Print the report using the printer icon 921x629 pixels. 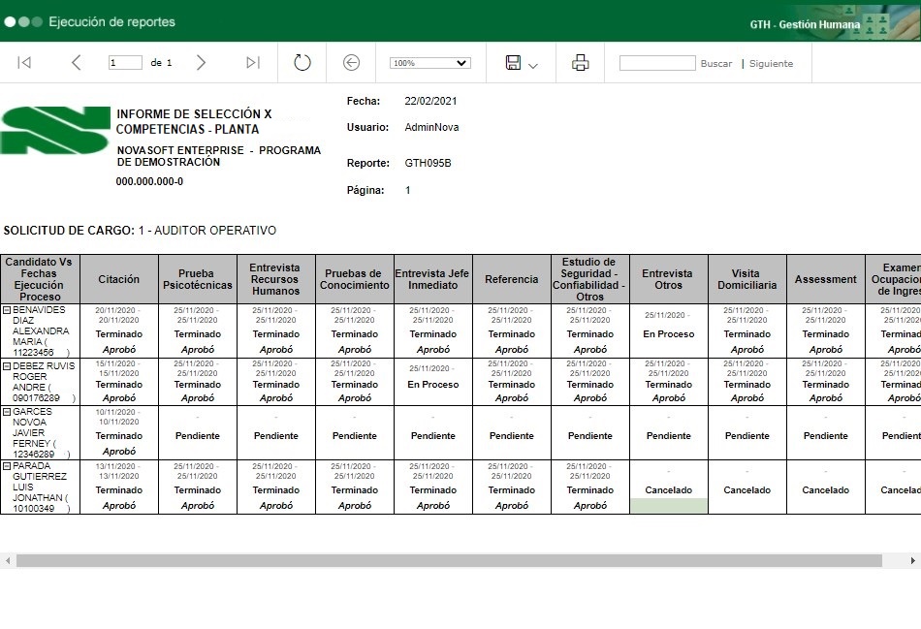[581, 63]
